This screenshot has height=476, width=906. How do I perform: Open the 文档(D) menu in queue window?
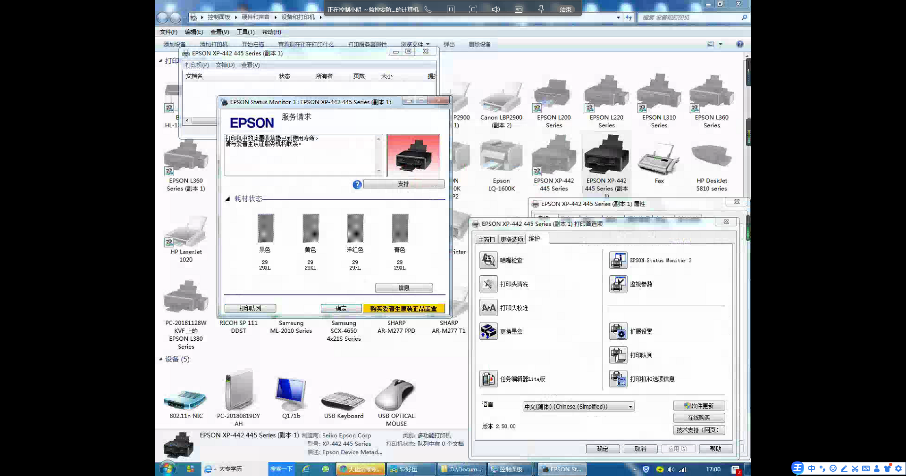(225, 65)
